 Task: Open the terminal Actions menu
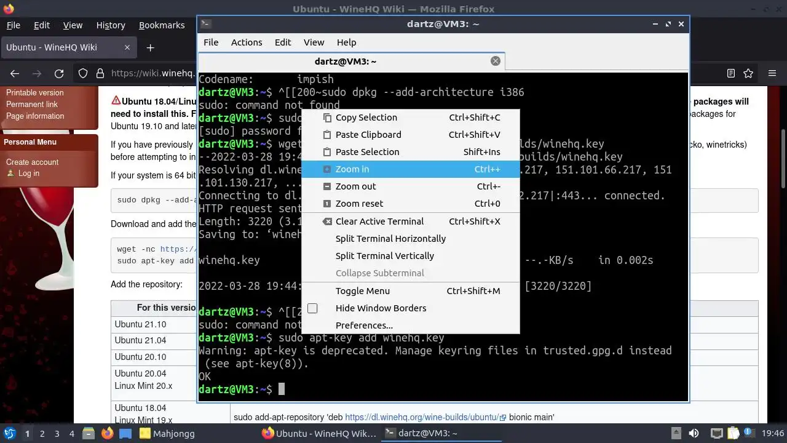tap(247, 42)
